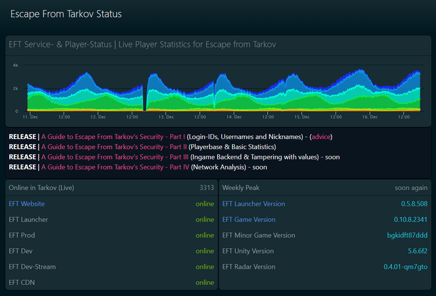The height and width of the screenshot is (296, 436).
Task: Click the 'Weekly Peak' label
Action: point(241,188)
